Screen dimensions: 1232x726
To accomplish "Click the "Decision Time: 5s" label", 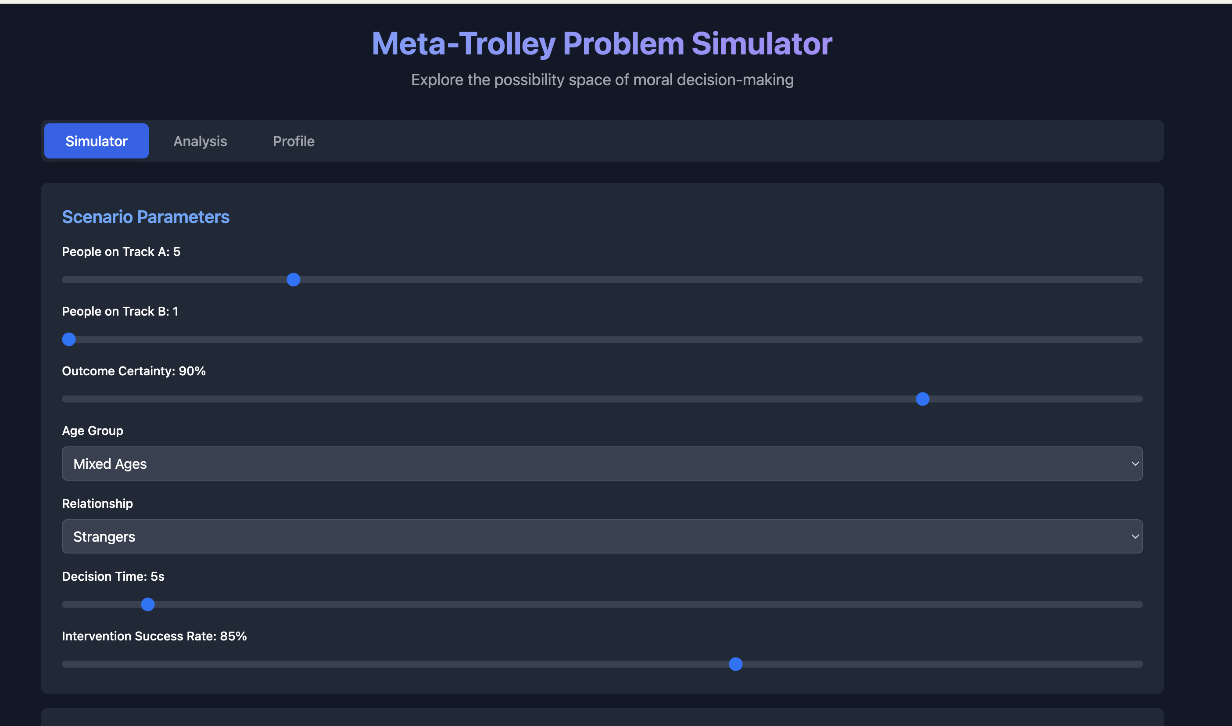I will coord(113,576).
